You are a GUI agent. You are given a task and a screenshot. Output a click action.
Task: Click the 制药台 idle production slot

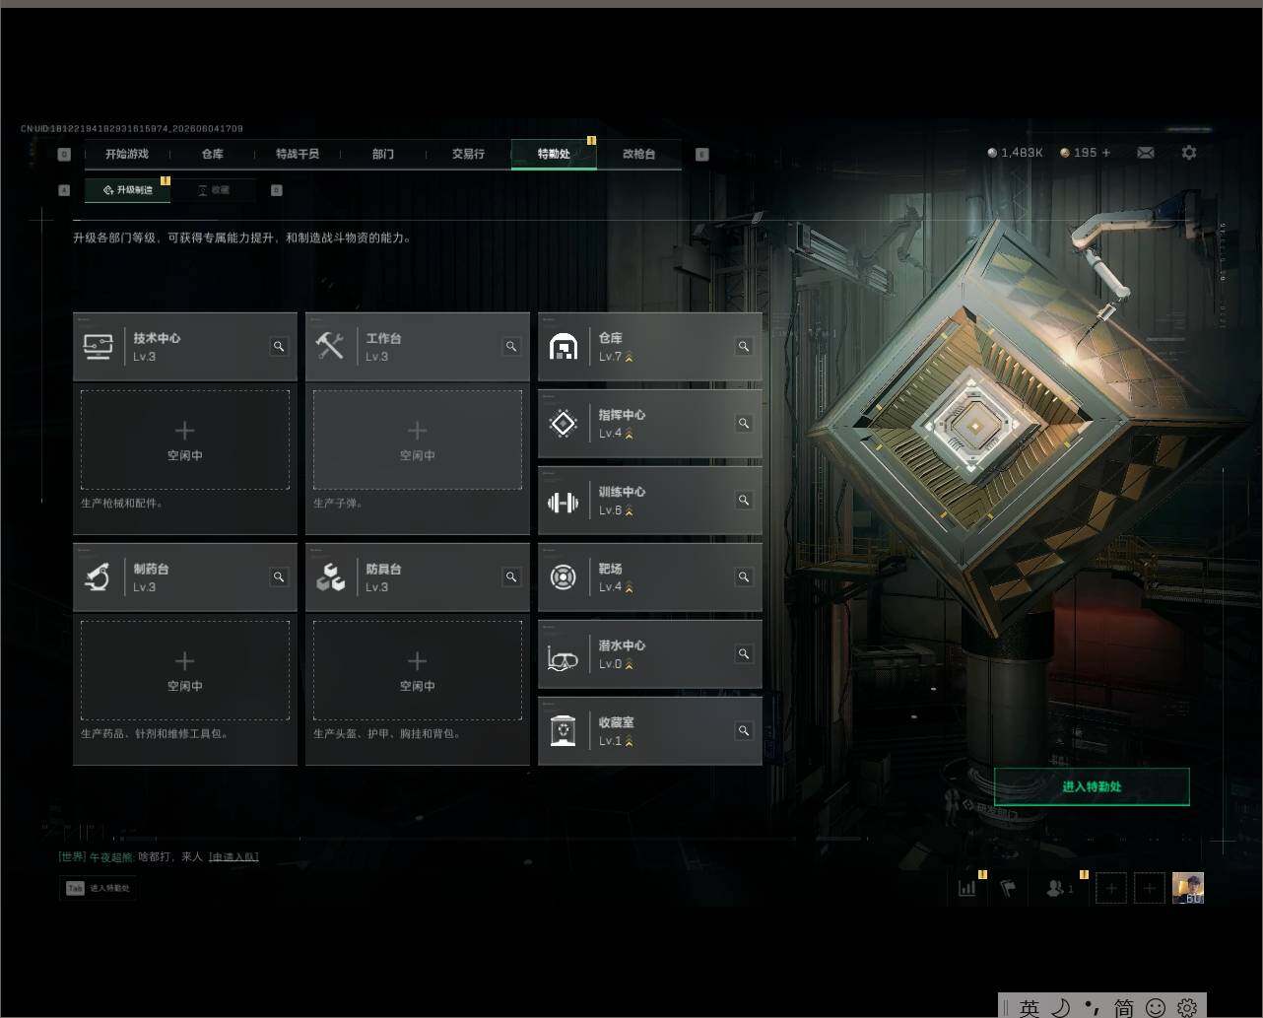click(x=185, y=670)
